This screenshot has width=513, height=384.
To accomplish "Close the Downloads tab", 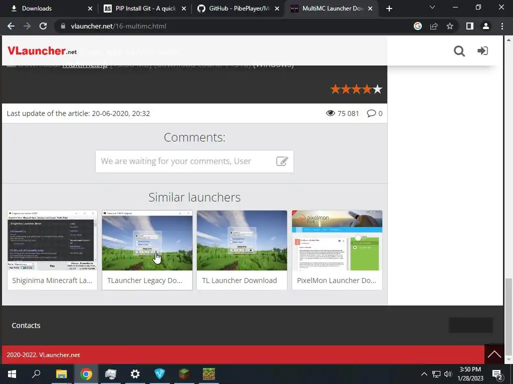I will (90, 8).
